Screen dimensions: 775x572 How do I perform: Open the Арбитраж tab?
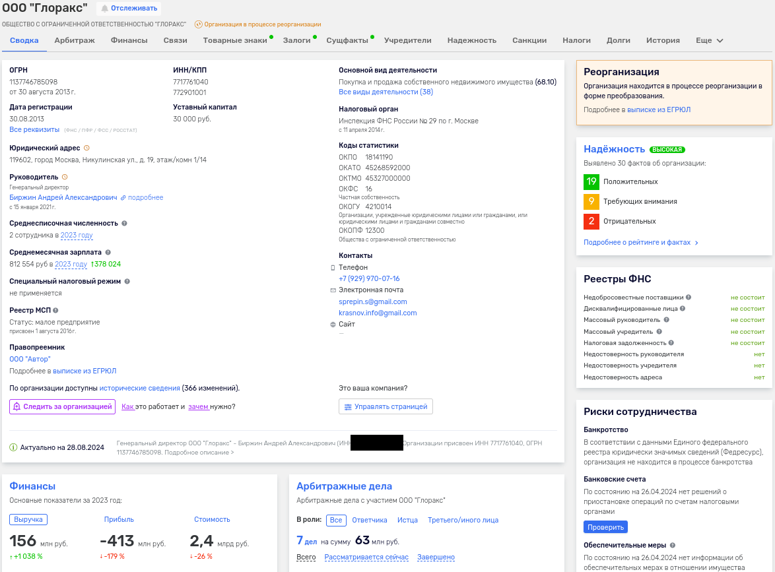[x=75, y=40]
